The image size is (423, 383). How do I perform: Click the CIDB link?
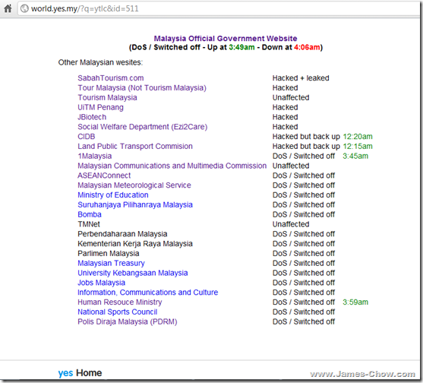[87, 136]
